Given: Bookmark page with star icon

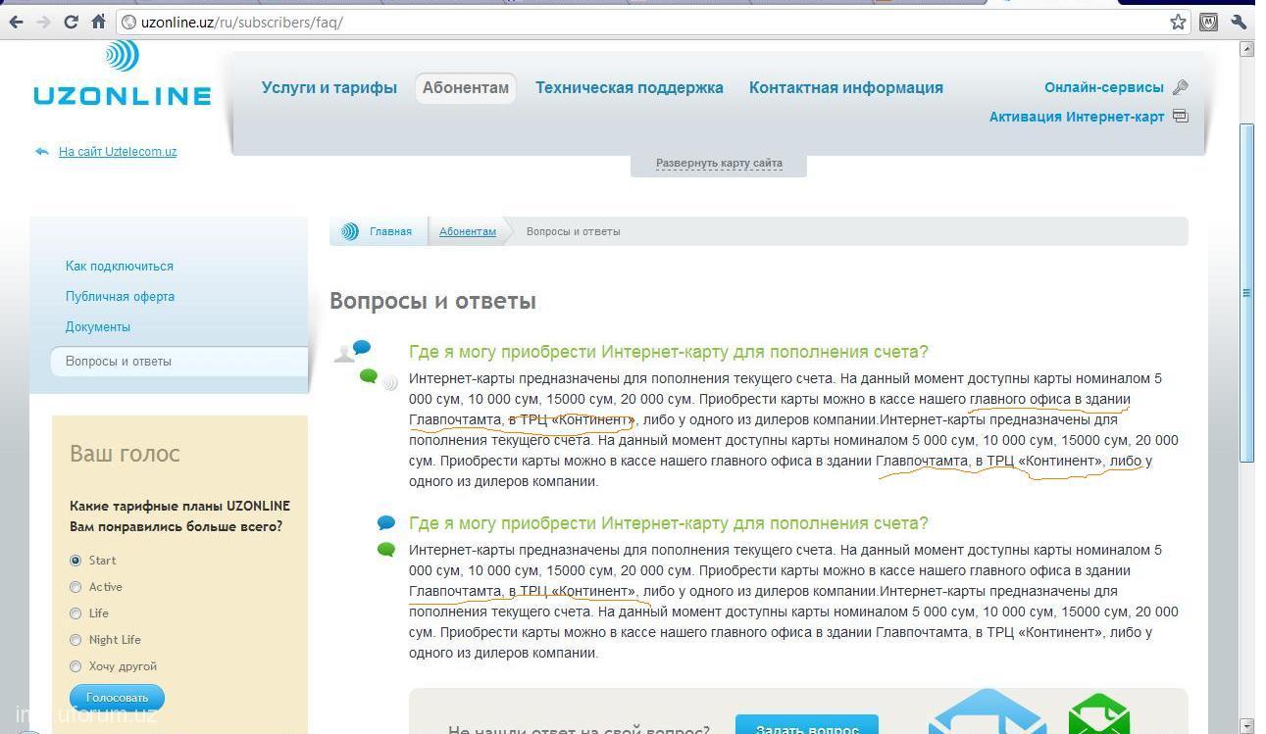Looking at the screenshot, I should coord(1178,22).
